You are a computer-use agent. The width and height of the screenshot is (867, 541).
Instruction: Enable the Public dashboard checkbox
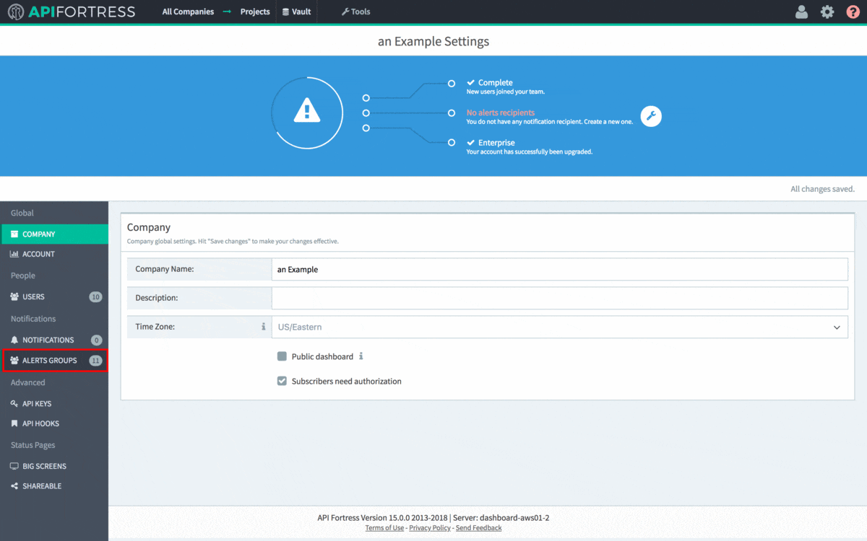pos(282,356)
